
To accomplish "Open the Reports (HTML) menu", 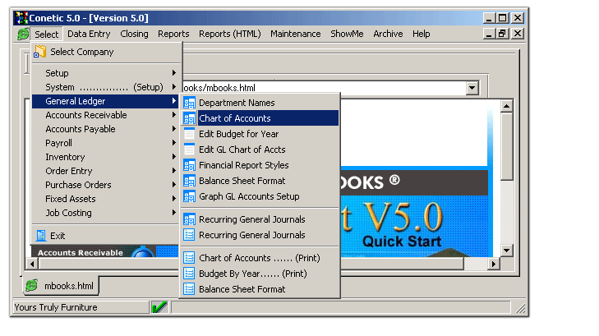I will point(229,34).
